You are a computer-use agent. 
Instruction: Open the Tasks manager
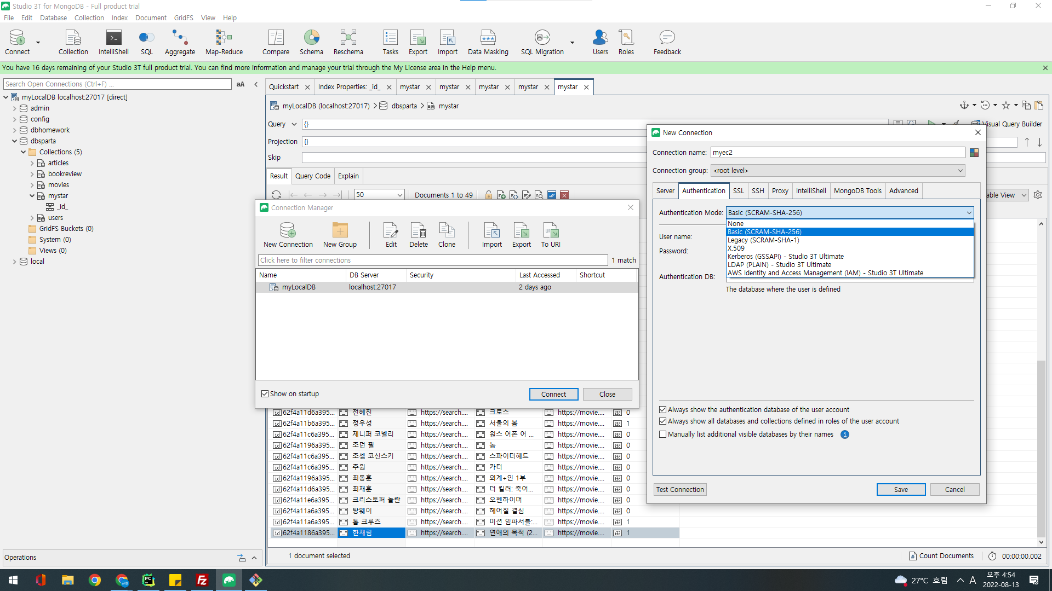[390, 42]
